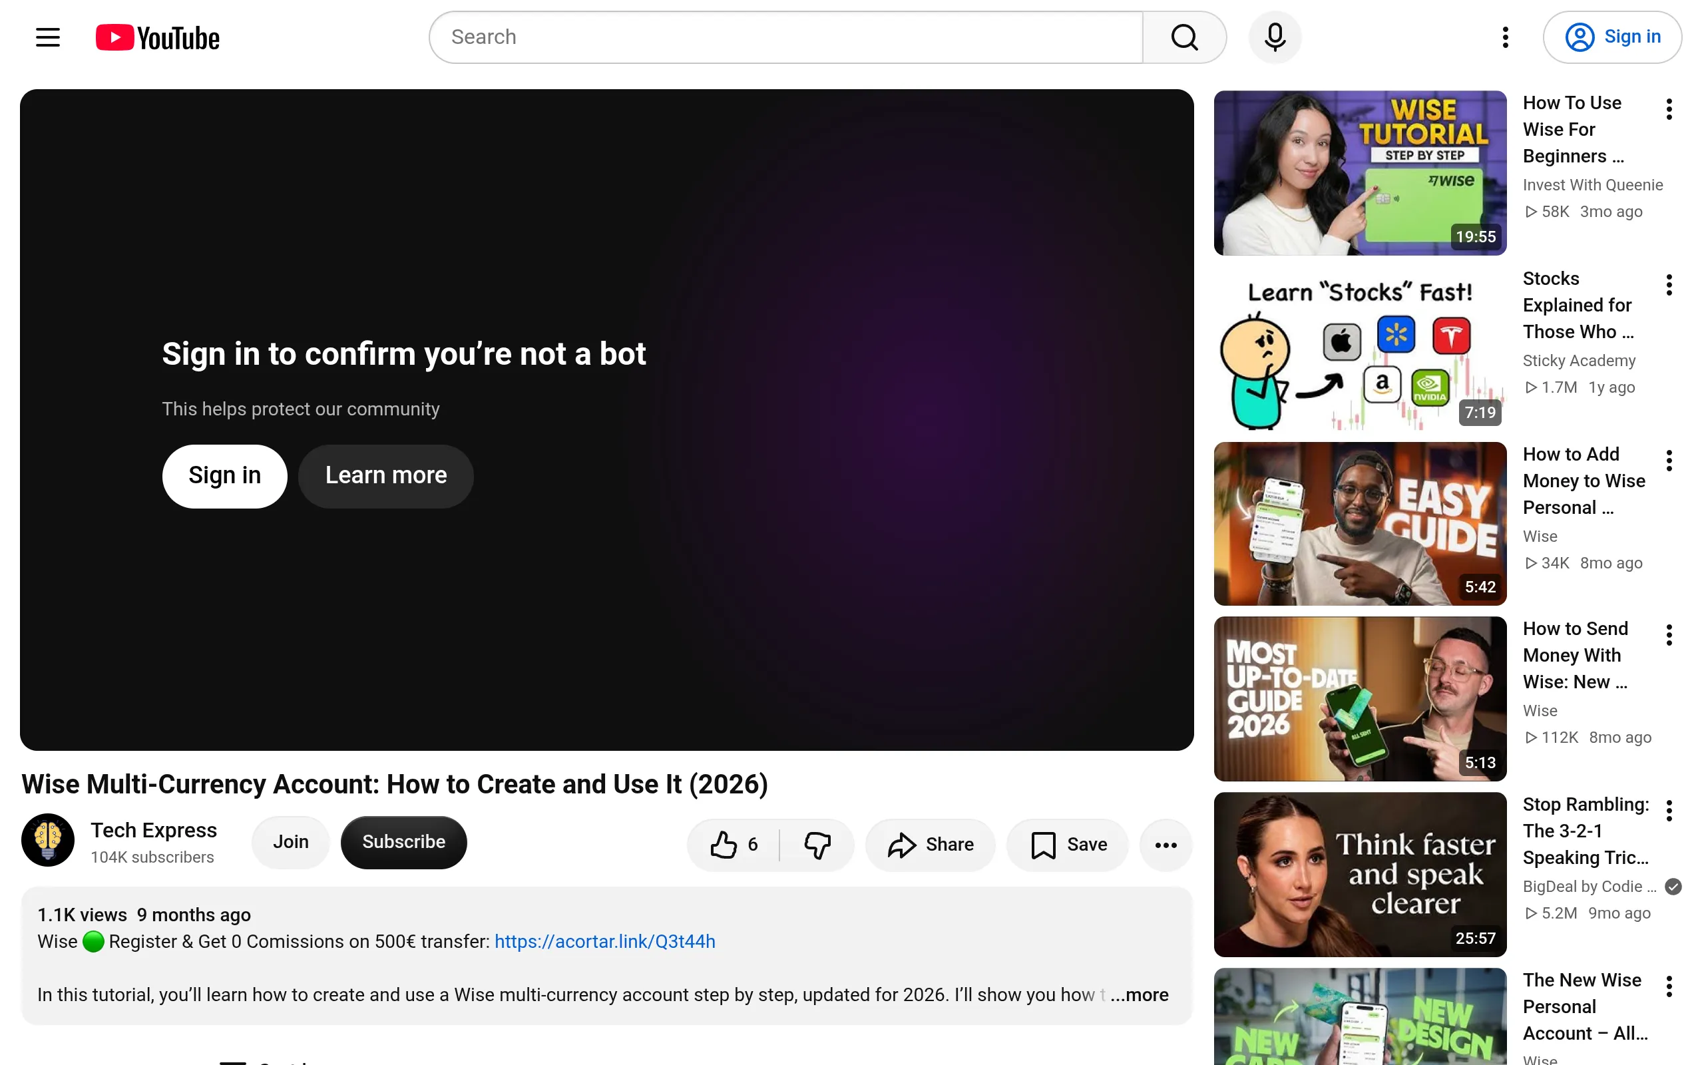The width and height of the screenshot is (1704, 1065).
Task: Click white Sign in button on player
Action: click(224, 476)
